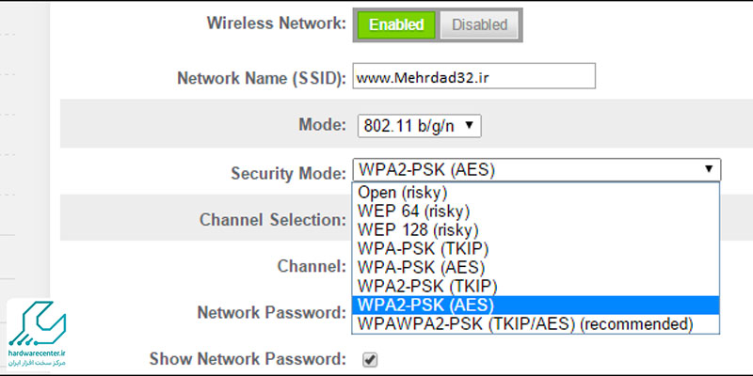753x376 pixels.
Task: Click the Show Network Password label
Action: [248, 359]
